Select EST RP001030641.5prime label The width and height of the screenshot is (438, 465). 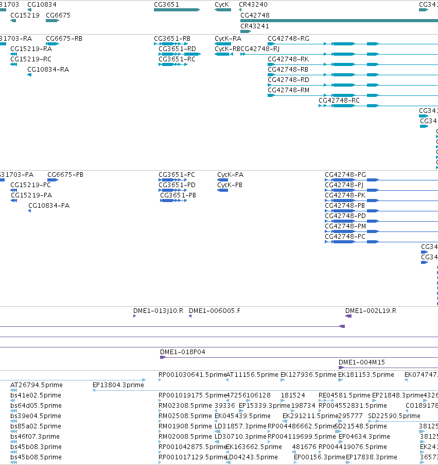[x=192, y=375]
